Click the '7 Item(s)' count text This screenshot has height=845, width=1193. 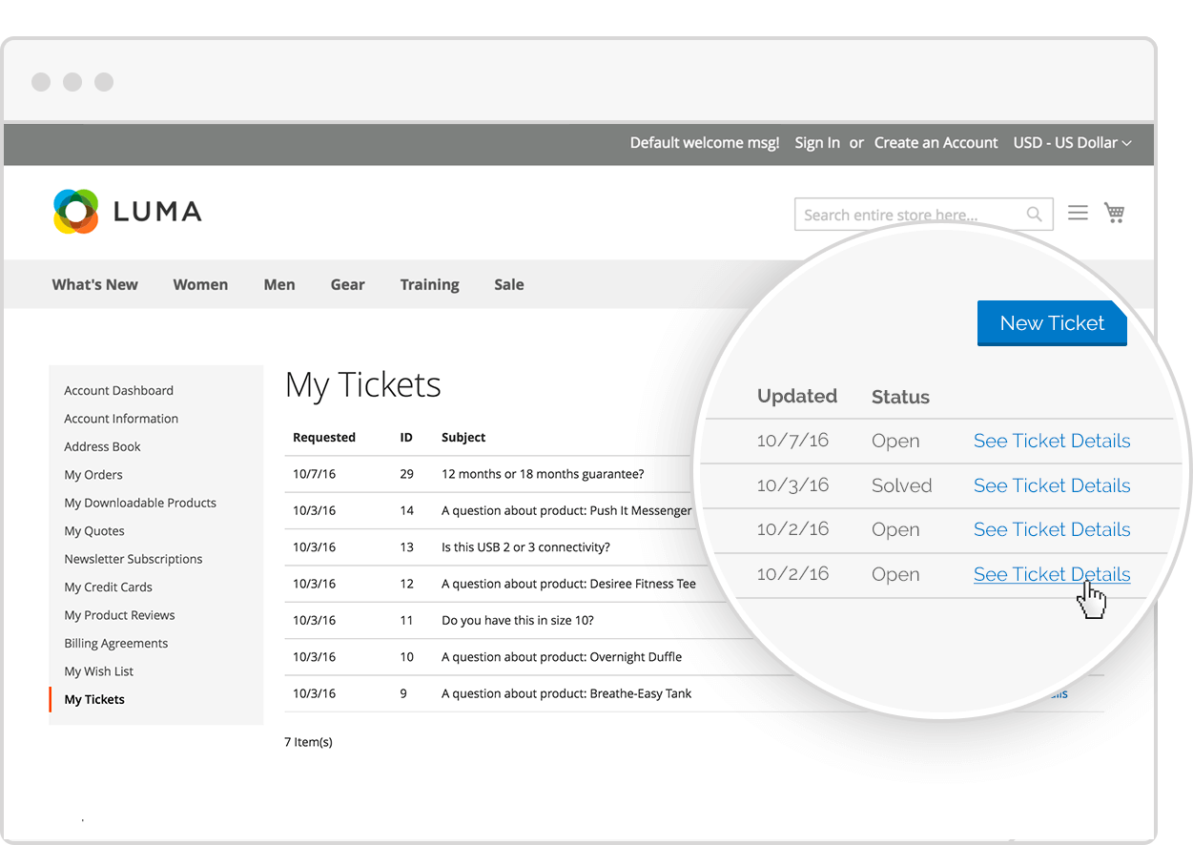pyautogui.click(x=308, y=742)
